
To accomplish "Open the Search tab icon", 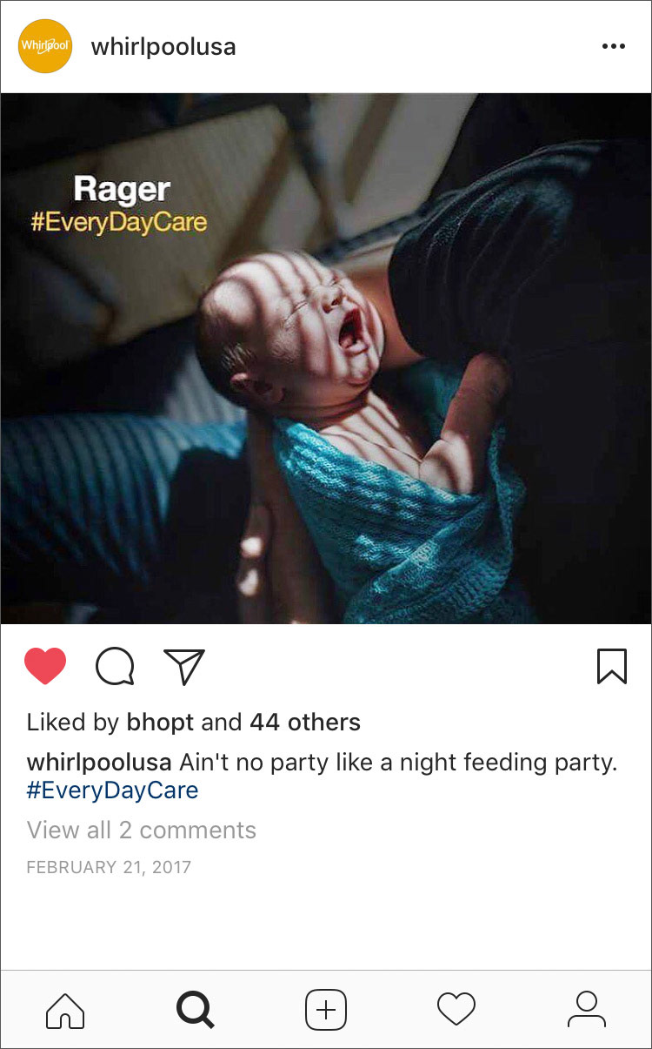I will tap(195, 1010).
